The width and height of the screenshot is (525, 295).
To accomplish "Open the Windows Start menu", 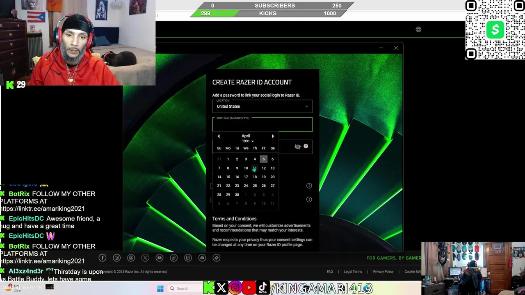I will (x=160, y=288).
